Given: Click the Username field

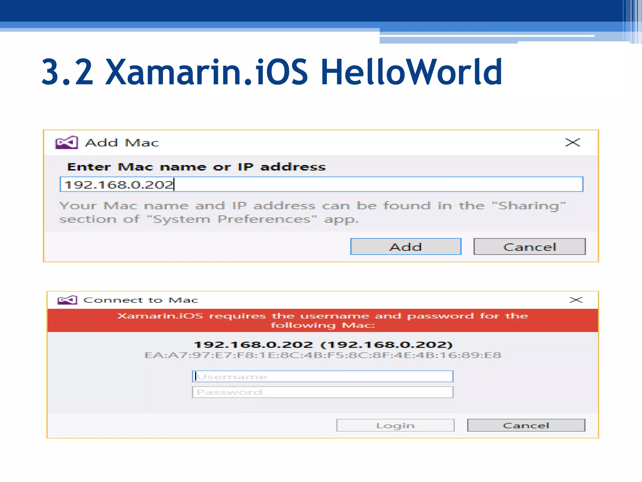Looking at the screenshot, I should click(323, 376).
